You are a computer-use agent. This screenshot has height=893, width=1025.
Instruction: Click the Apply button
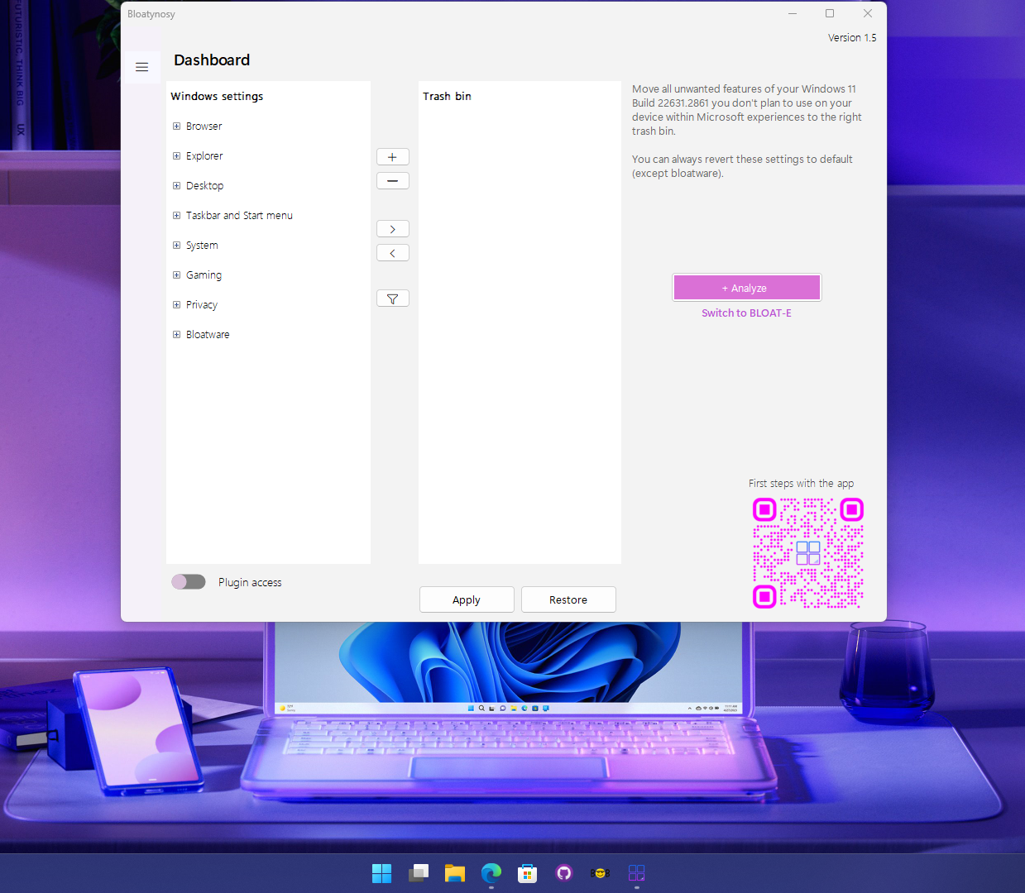pos(467,599)
